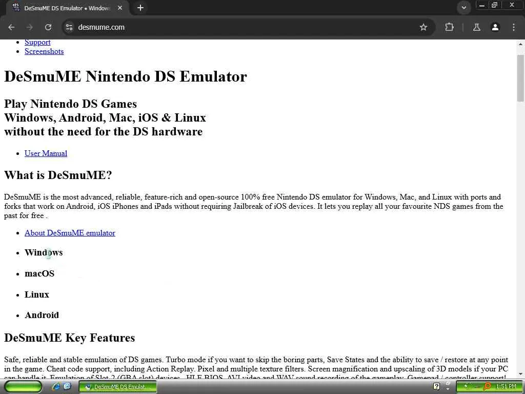Reload the desmume.com page

(x=48, y=27)
